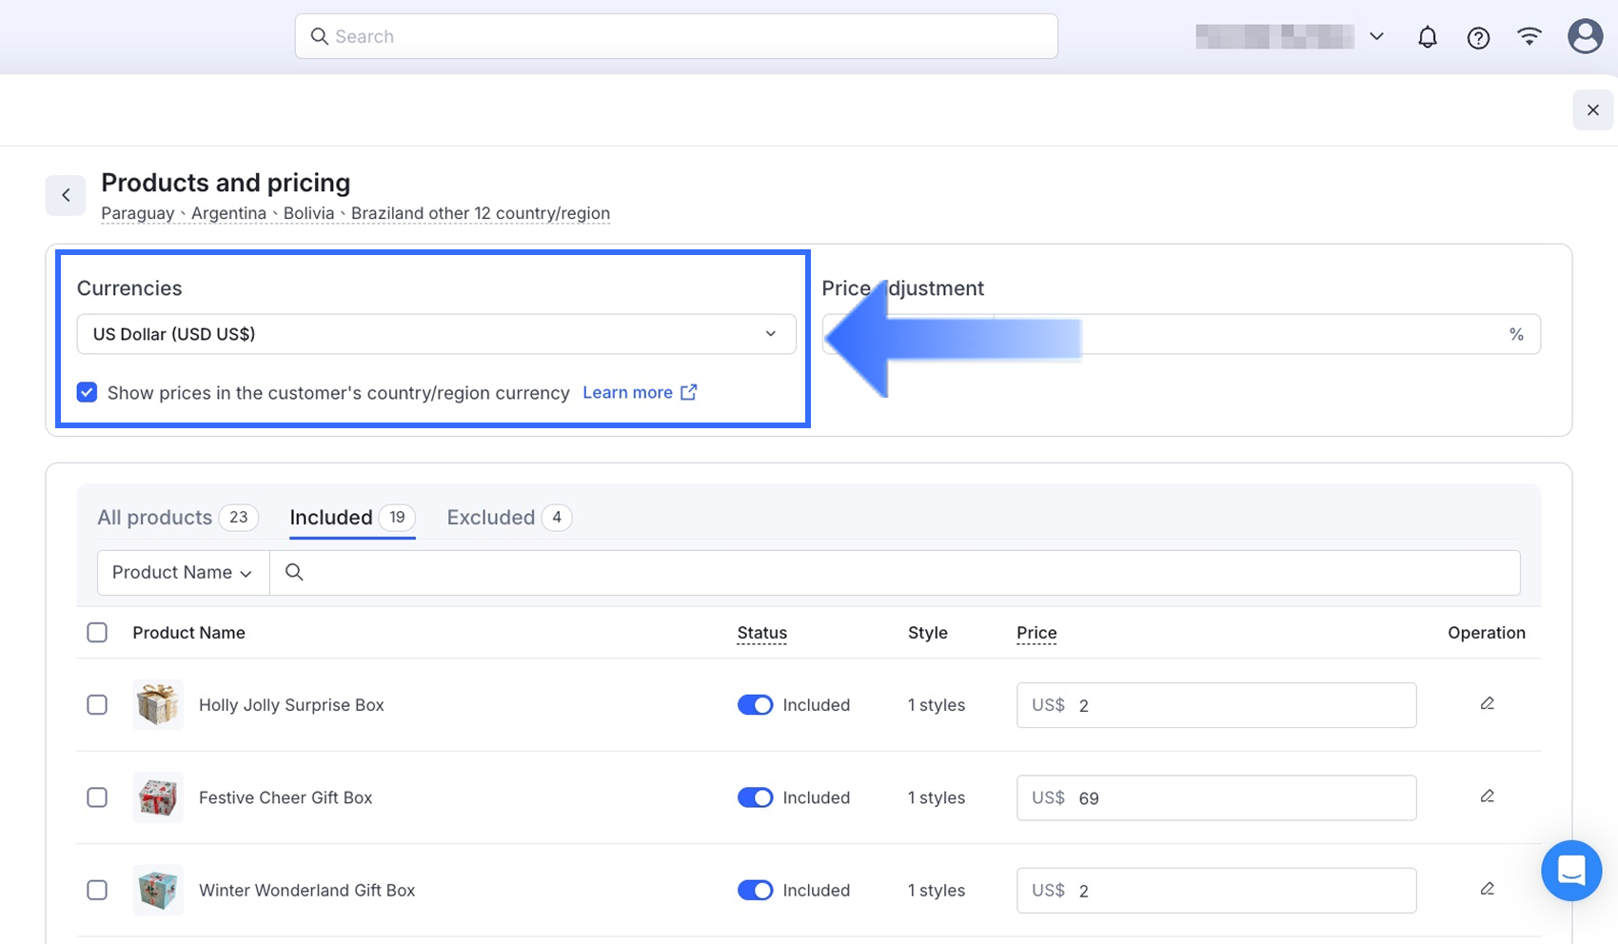Viewport: 1618px width, 944px height.
Task: Uncheck show prices in customer's currency
Action: (87, 393)
